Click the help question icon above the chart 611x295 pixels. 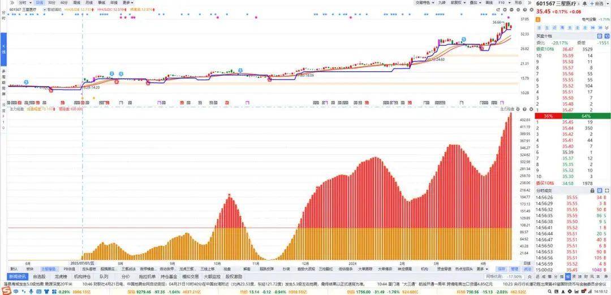(524, 9)
